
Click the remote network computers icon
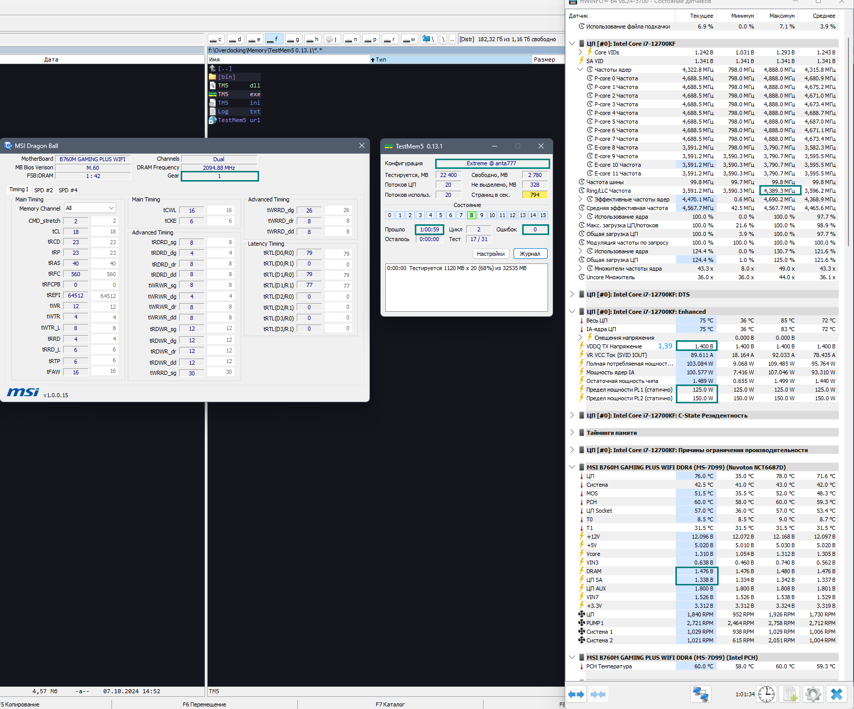coord(700,694)
